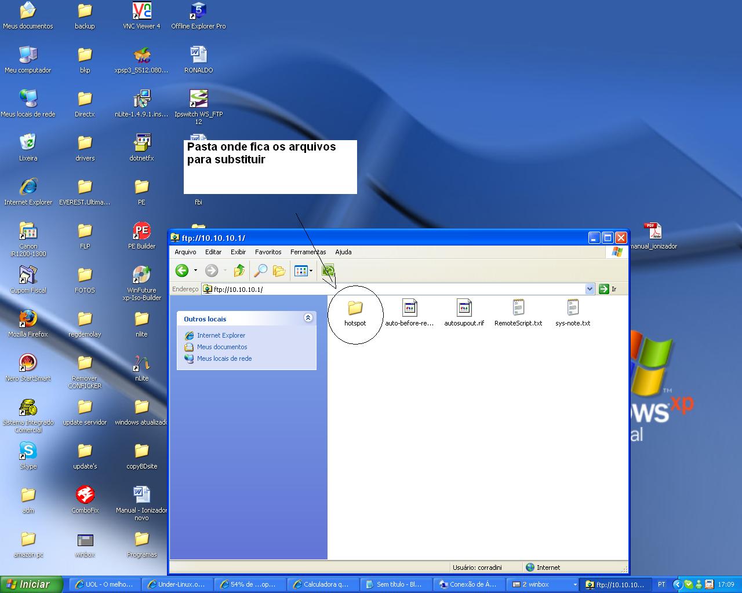Image resolution: width=742 pixels, height=593 pixels.
Task: Select the WinFuture xp-Iso-Builder icon
Action: point(141,283)
